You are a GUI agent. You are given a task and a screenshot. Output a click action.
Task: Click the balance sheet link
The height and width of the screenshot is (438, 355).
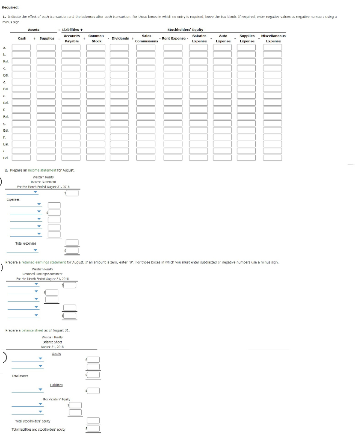tap(33, 330)
